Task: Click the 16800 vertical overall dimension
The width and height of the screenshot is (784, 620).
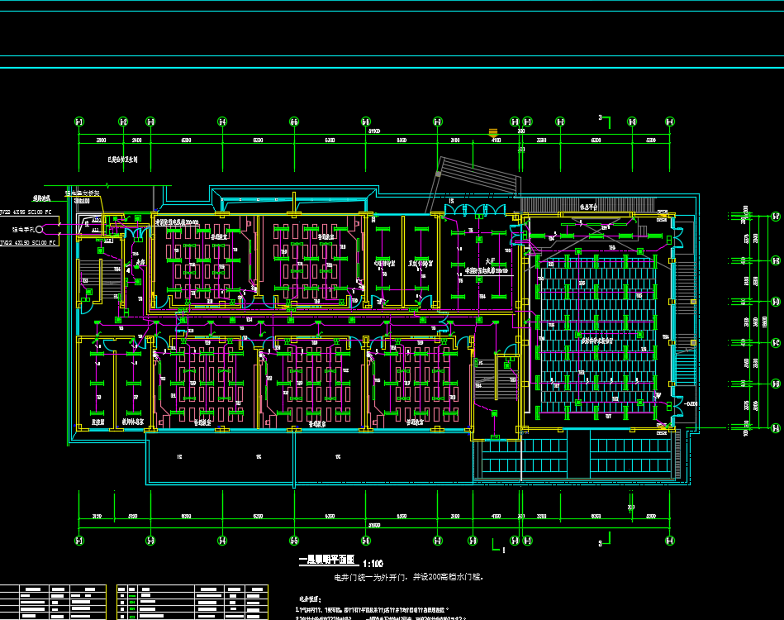Action: [764, 322]
